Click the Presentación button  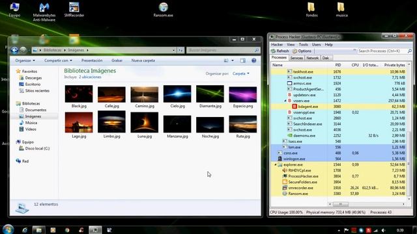tap(92, 60)
